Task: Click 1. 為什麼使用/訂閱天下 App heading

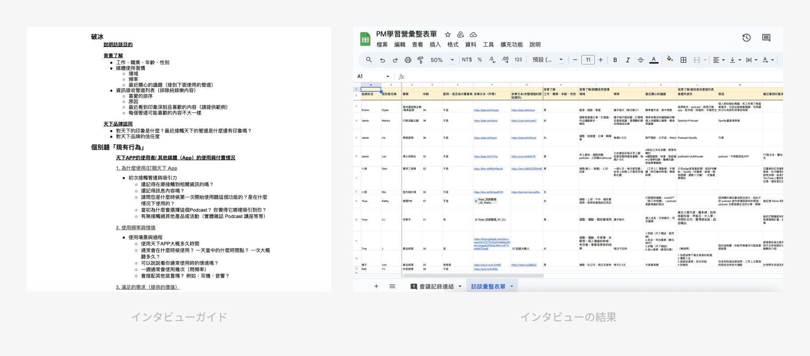Action: click(x=147, y=168)
